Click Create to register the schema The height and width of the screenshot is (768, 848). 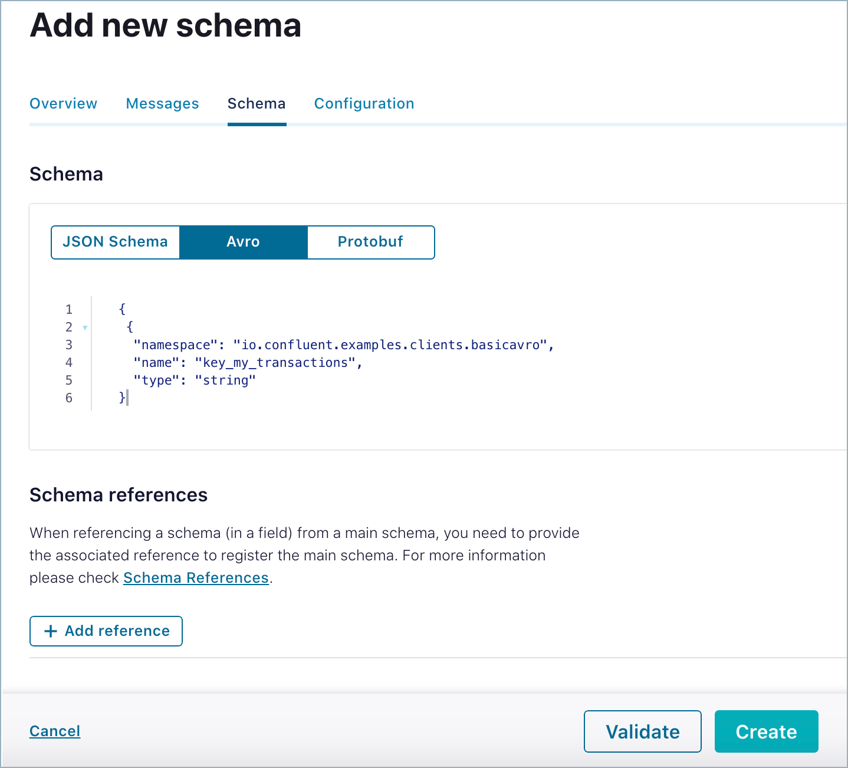click(766, 731)
